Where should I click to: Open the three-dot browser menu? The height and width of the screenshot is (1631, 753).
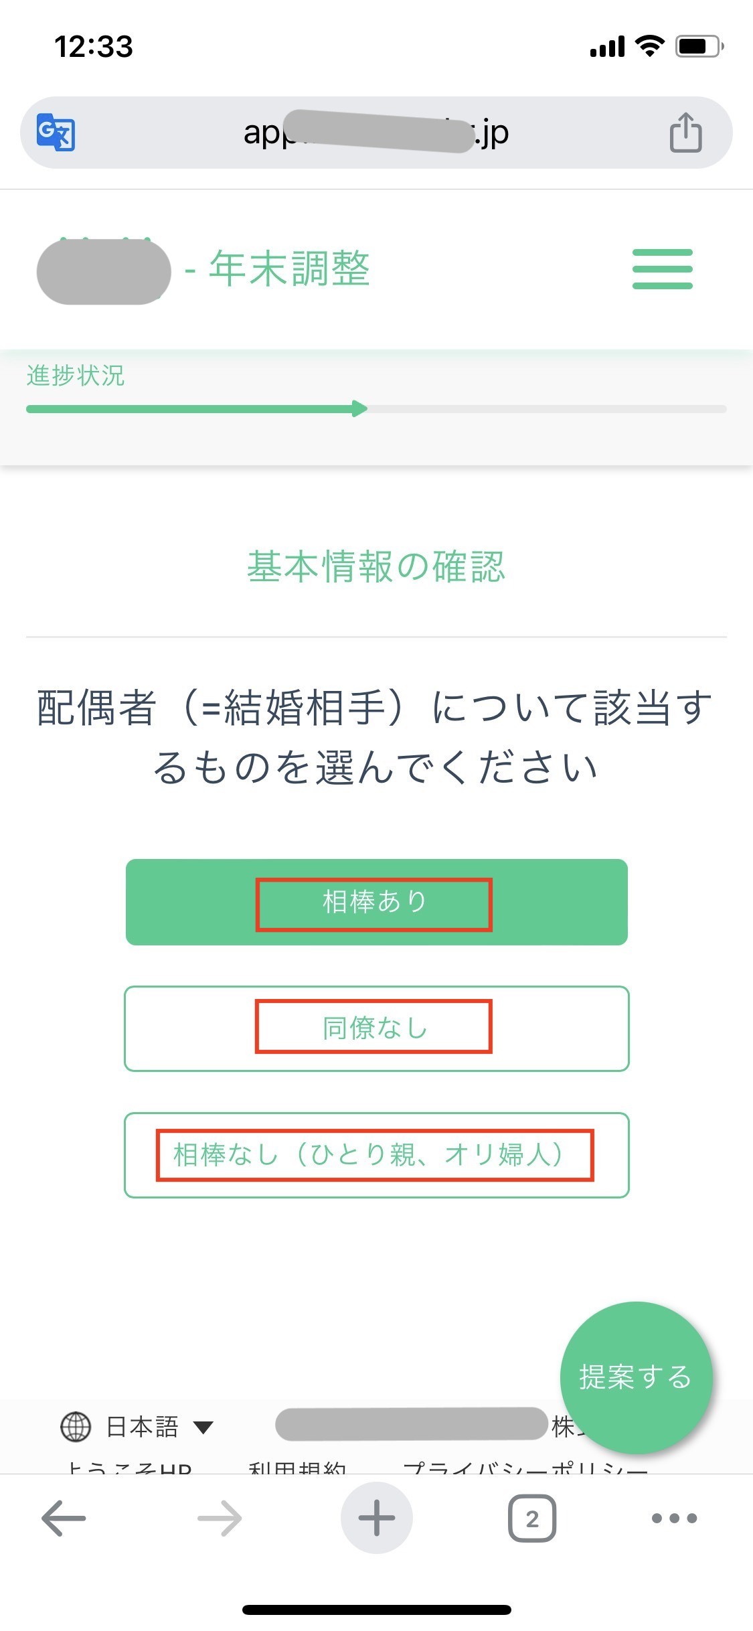pos(674,1518)
